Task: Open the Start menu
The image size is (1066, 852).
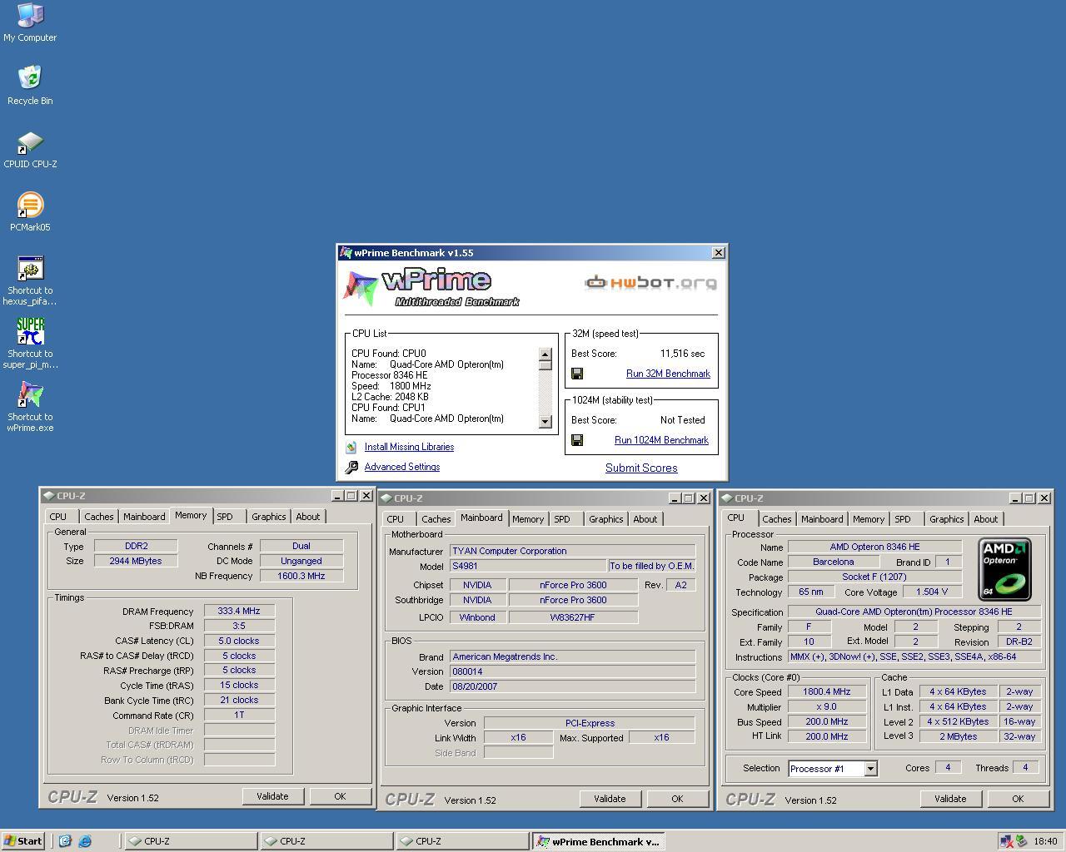Action: click(22, 841)
